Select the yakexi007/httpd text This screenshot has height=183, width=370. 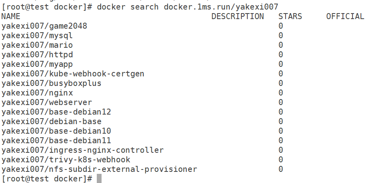tap(37, 55)
